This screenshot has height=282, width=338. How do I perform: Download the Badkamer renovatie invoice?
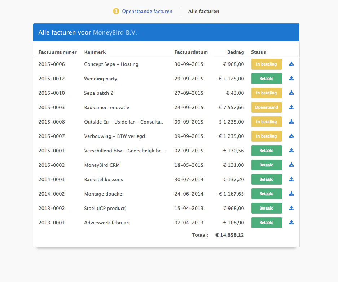click(x=291, y=107)
